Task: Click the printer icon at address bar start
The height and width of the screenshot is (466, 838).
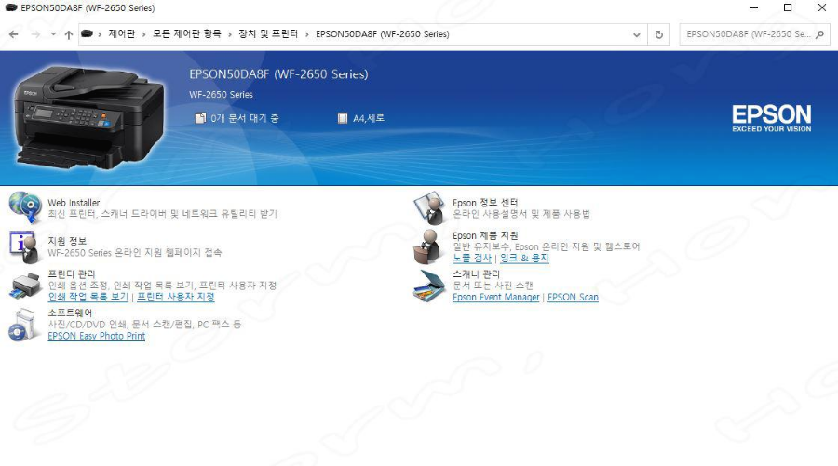Action: (x=87, y=33)
